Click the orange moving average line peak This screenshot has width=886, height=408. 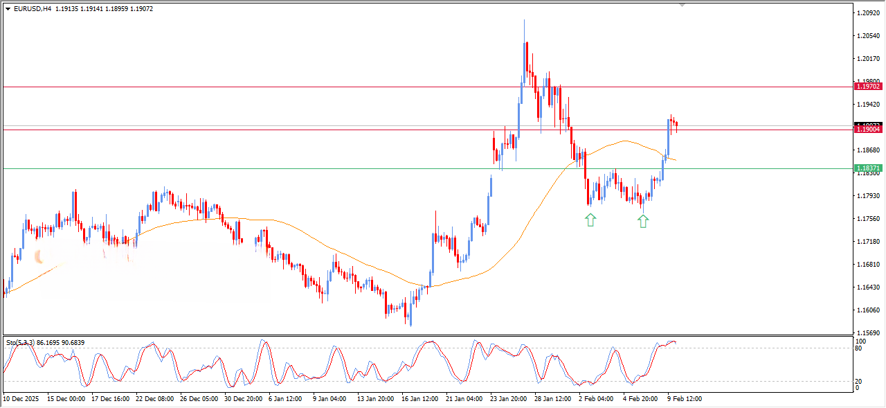click(625, 141)
